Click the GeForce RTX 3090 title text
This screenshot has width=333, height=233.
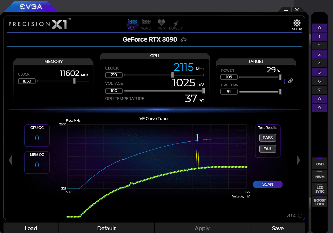pos(150,39)
